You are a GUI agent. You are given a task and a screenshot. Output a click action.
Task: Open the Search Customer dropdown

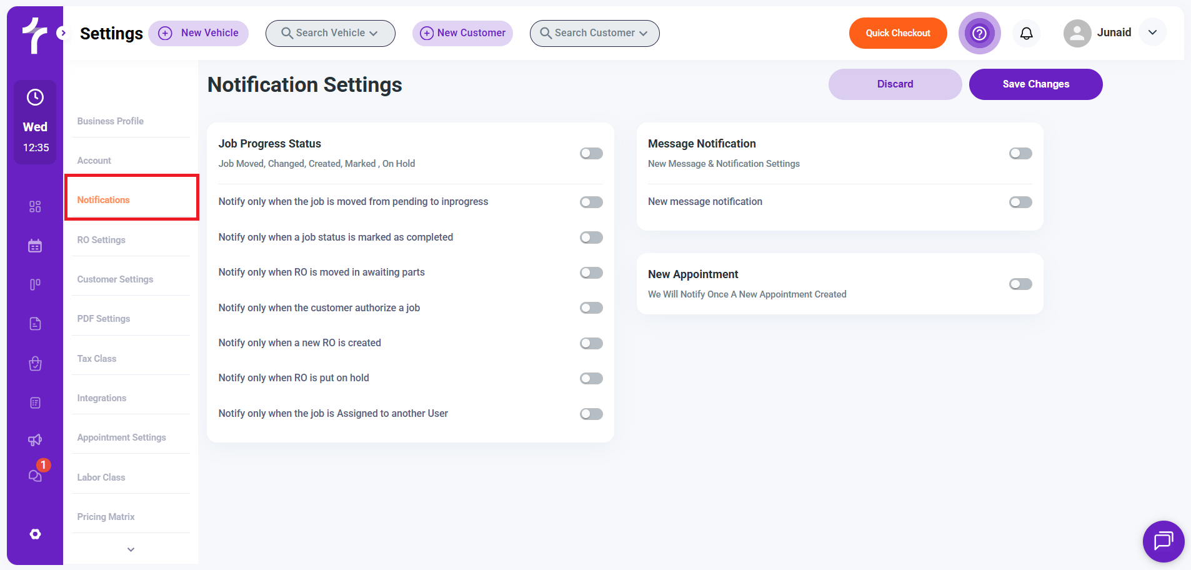(594, 33)
